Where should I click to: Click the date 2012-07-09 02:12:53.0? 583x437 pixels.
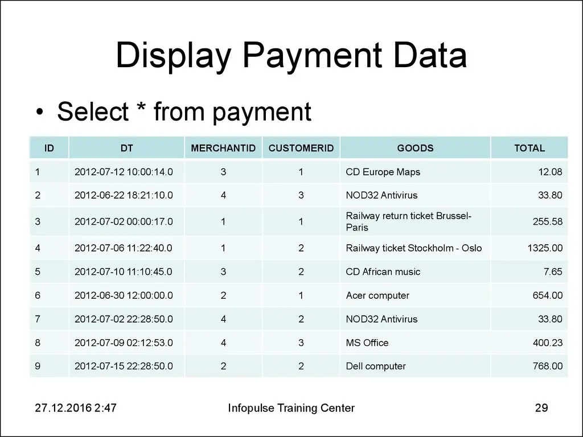pos(124,343)
